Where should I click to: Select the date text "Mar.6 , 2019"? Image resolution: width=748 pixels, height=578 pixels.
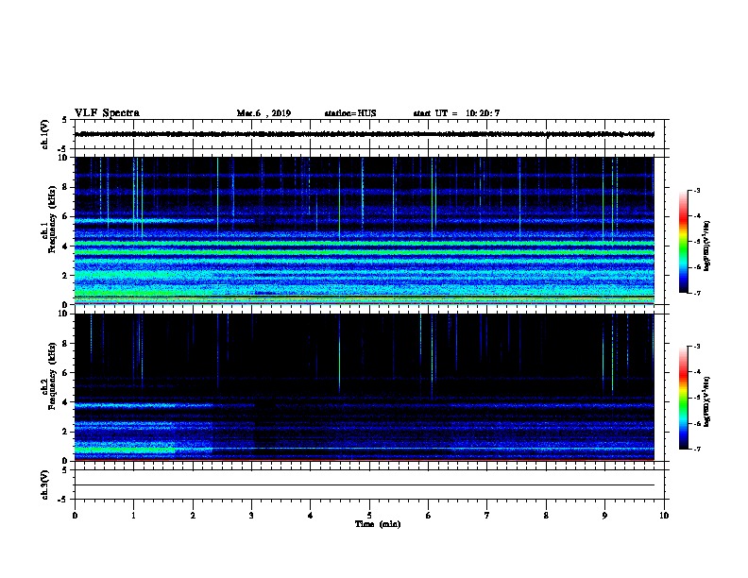point(263,113)
